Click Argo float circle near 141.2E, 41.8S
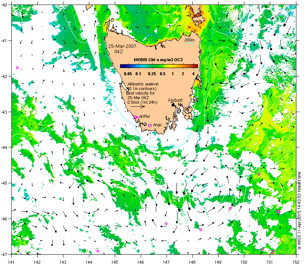The image size is (304, 266). tap(17, 68)
